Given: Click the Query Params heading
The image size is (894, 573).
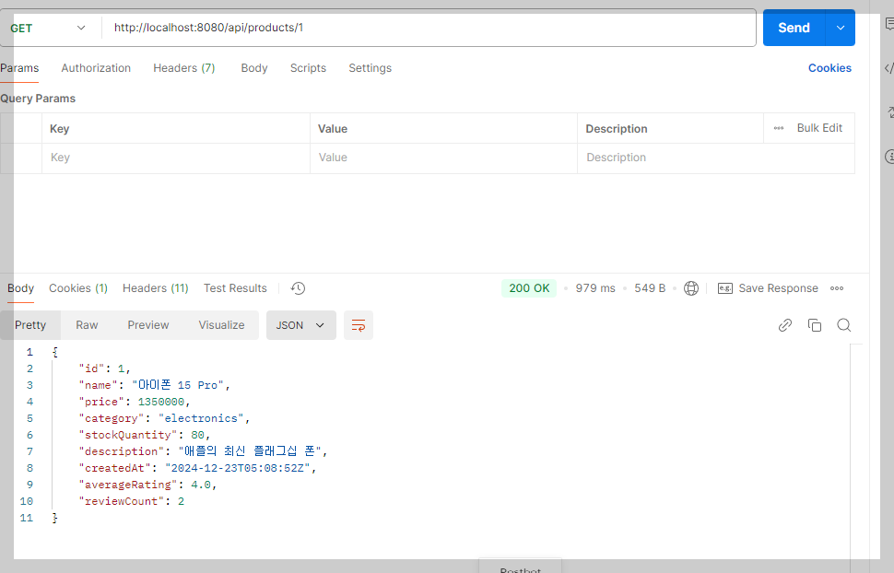Looking at the screenshot, I should tap(38, 98).
